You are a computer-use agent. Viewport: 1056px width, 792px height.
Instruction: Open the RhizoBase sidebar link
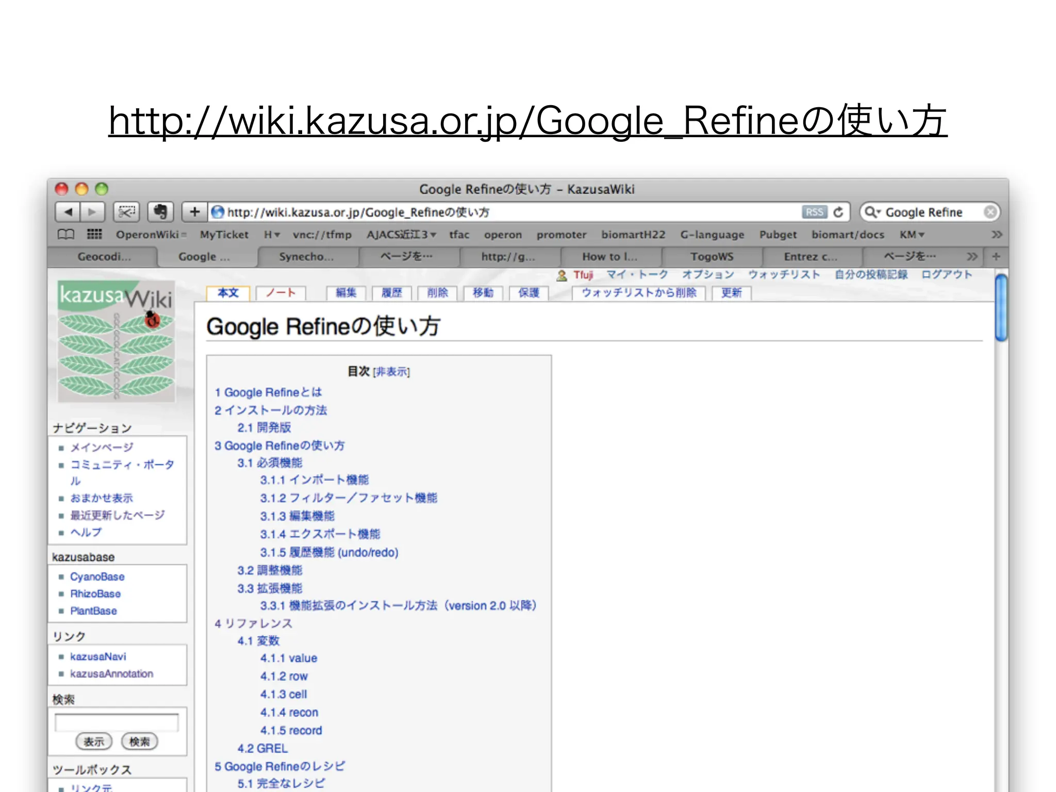tap(95, 593)
